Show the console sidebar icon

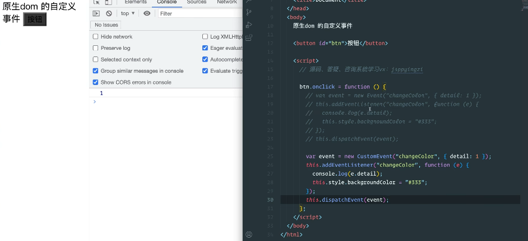(96, 13)
